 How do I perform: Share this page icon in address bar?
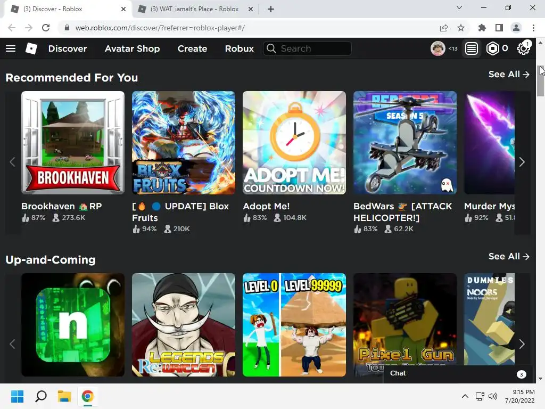tap(444, 28)
